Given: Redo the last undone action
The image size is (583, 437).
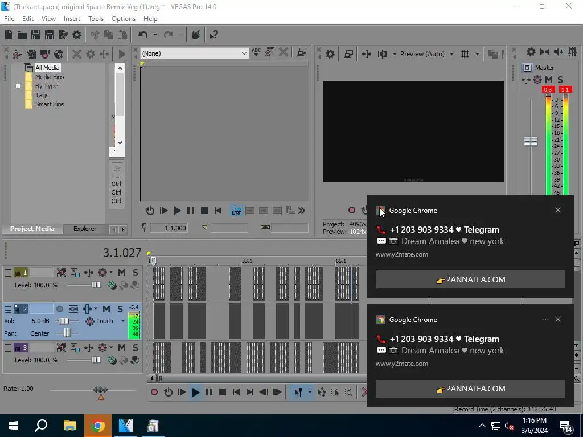Looking at the screenshot, I should [169, 35].
